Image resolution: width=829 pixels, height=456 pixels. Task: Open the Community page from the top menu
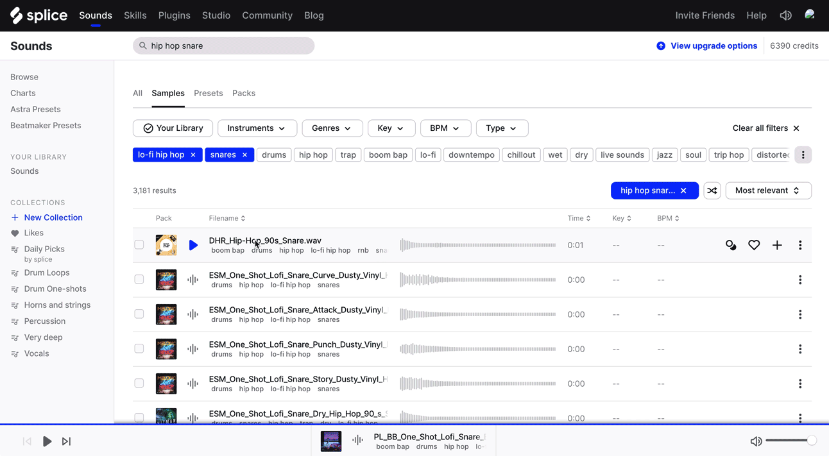tap(267, 15)
